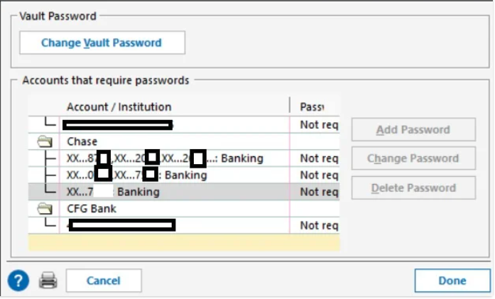Viewport: 495px width, 299px height.
Task: Click the blue help question mark icon
Action: coord(18,281)
